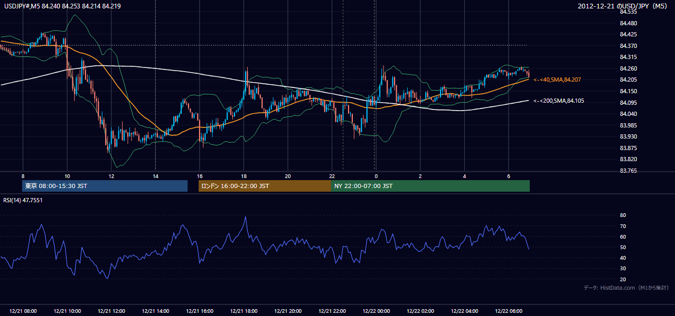Click the 12/22 04:00 time axis label
Viewport: 675px width, 316px height.
(464, 311)
